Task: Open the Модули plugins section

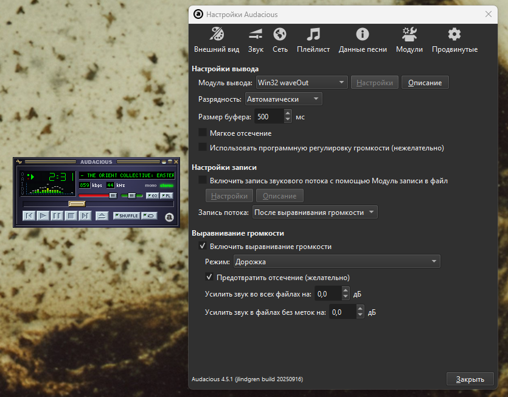Action: tap(409, 40)
